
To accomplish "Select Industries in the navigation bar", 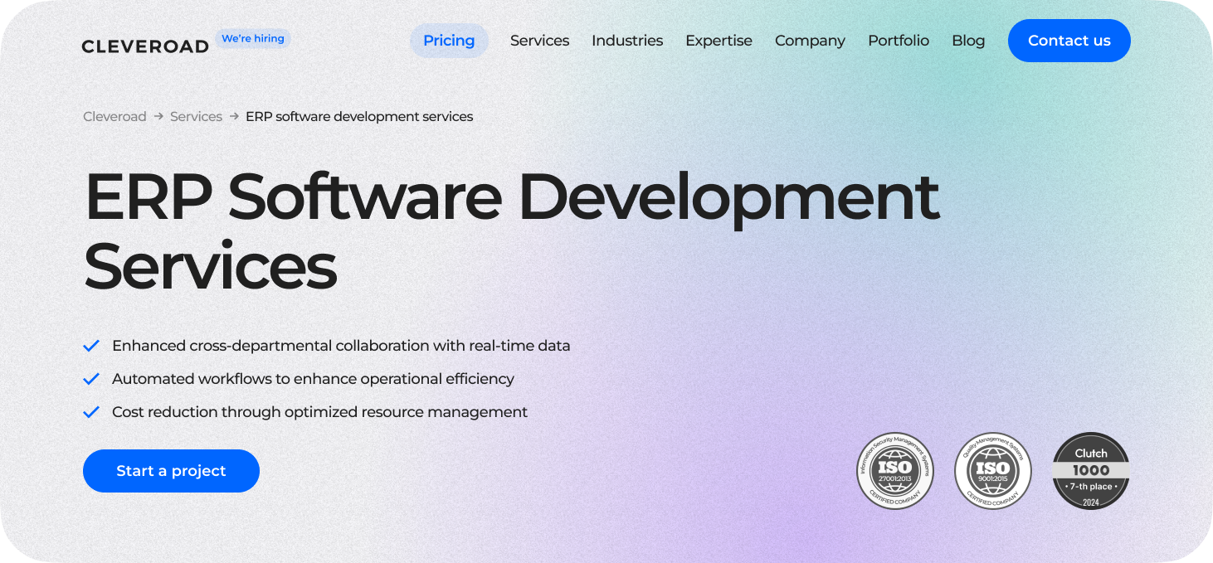I will pyautogui.click(x=627, y=40).
